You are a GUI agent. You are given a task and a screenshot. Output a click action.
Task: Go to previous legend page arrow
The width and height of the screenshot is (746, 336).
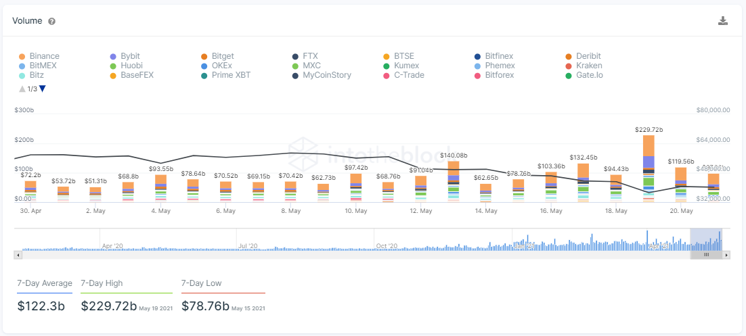tap(22, 89)
